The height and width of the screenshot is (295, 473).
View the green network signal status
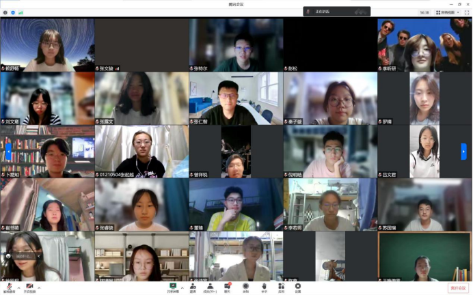coord(20,12)
